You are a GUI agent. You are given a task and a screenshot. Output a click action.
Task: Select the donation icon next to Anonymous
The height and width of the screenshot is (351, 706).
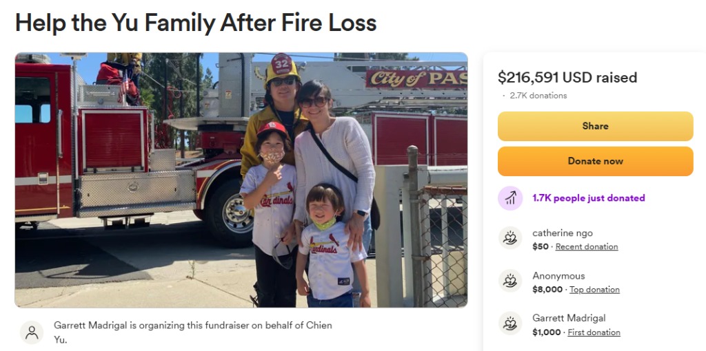coord(511,281)
